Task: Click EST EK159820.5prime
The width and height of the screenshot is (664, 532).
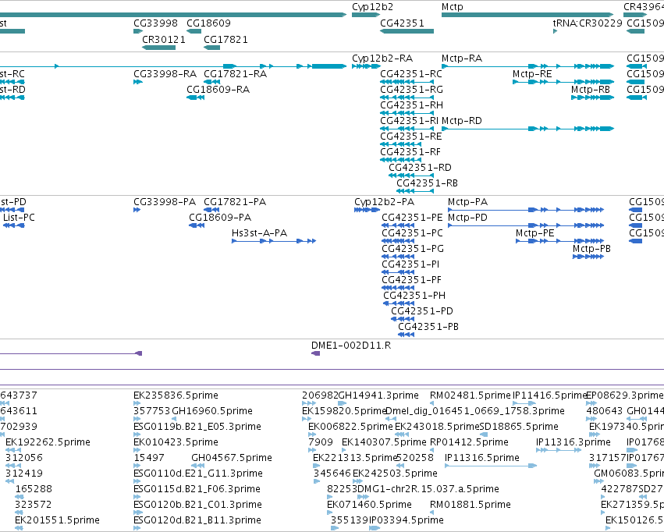Action: coord(306,419)
